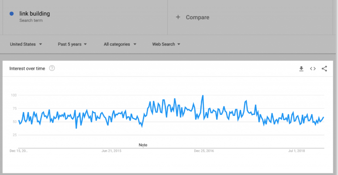
Task: Click the peak point of the trend line
Action: (203, 96)
